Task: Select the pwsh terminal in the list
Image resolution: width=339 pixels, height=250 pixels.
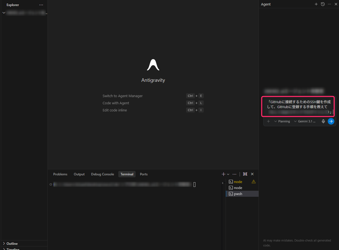Action: tap(238, 194)
